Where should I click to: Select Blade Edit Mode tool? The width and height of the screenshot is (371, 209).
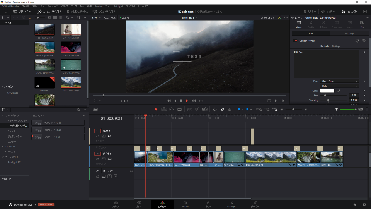tap(180, 109)
